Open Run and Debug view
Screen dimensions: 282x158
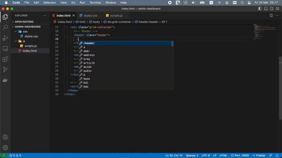(x=5, y=38)
